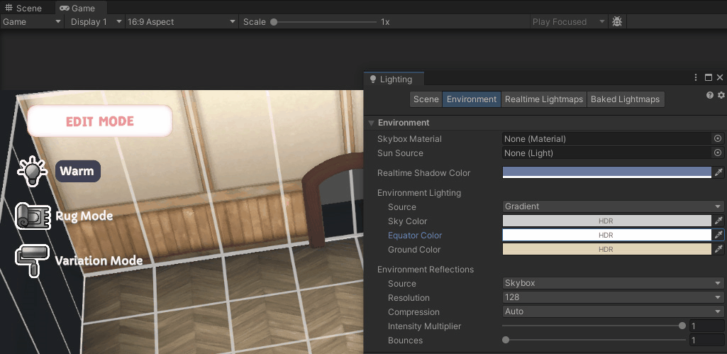Click the paint roller Variation Mode icon

[33, 260]
